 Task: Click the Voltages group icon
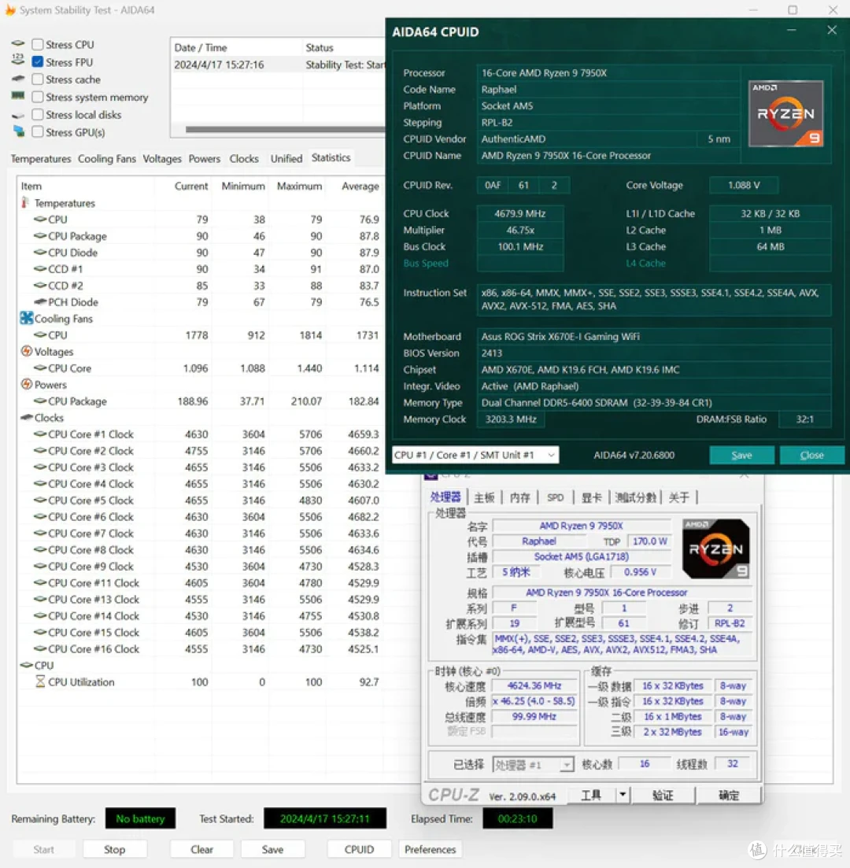coord(26,351)
